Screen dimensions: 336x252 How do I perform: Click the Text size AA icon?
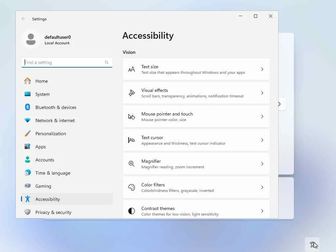click(x=132, y=69)
